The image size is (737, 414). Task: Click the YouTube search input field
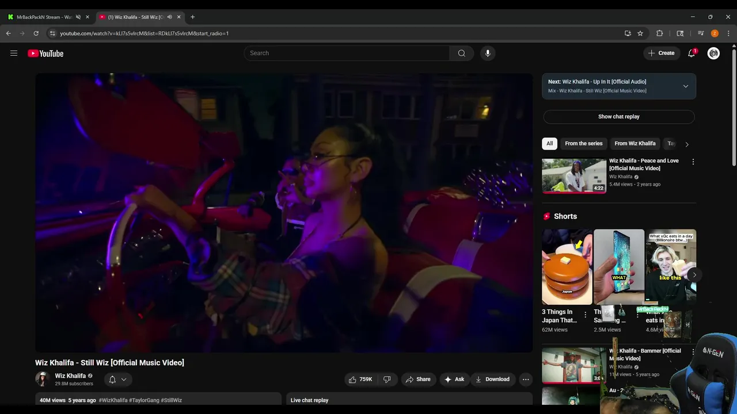347,53
